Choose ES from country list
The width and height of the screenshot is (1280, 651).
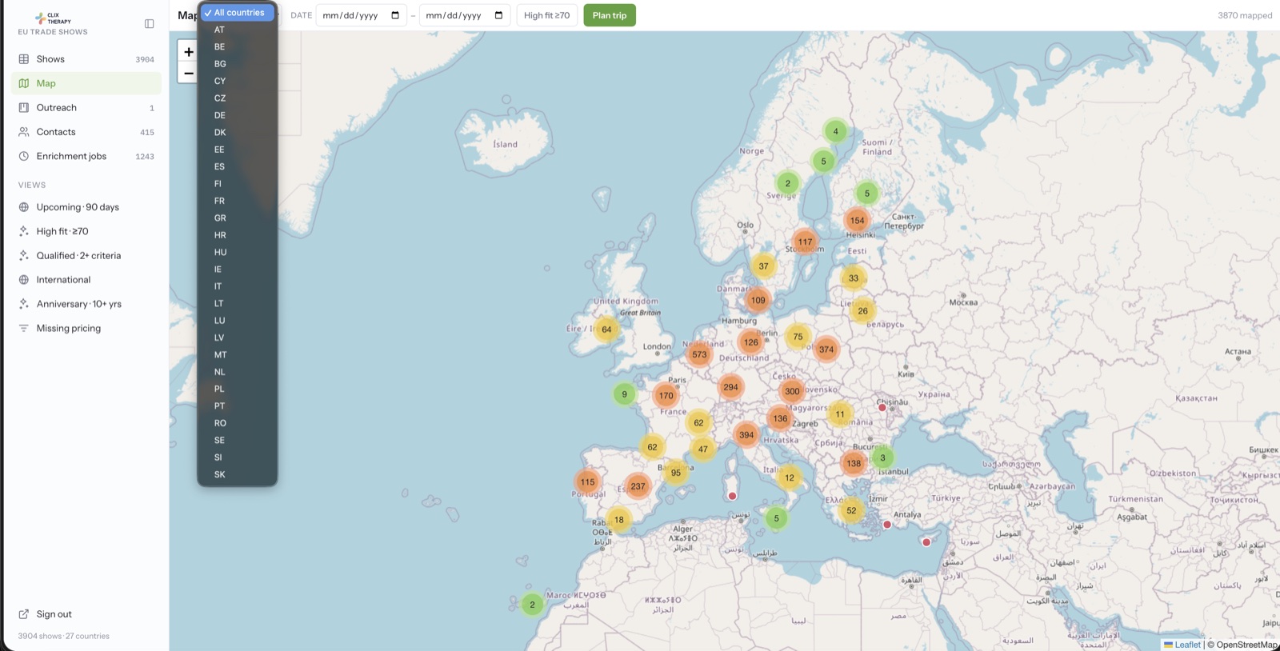tap(238, 166)
